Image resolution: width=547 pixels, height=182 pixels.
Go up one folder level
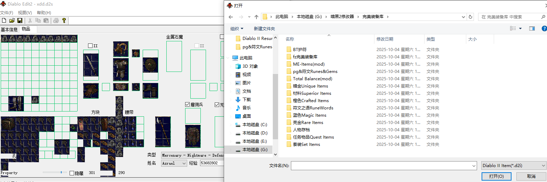[x=256, y=17]
